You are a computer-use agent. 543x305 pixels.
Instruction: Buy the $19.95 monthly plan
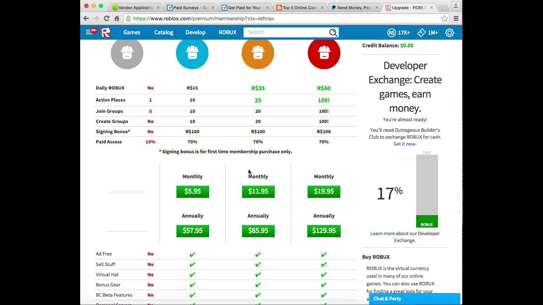coord(324,191)
